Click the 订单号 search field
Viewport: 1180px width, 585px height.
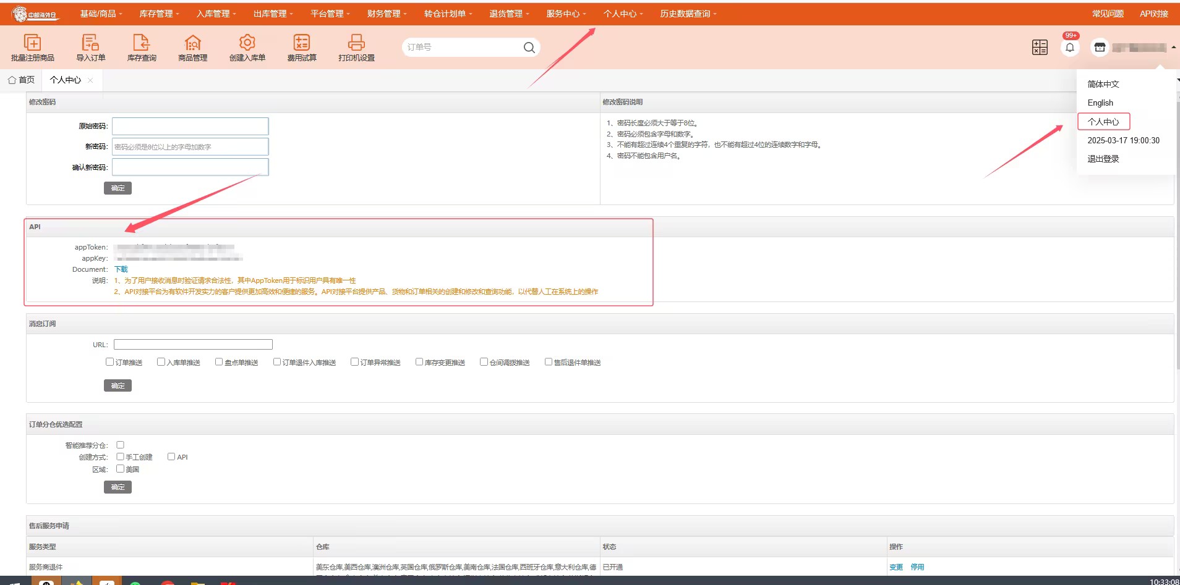click(463, 48)
